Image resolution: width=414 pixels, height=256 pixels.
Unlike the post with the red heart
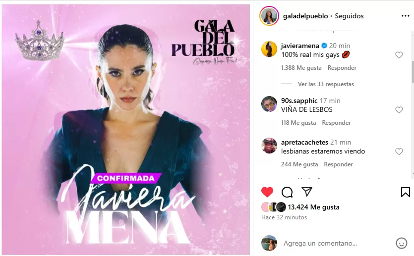[267, 192]
